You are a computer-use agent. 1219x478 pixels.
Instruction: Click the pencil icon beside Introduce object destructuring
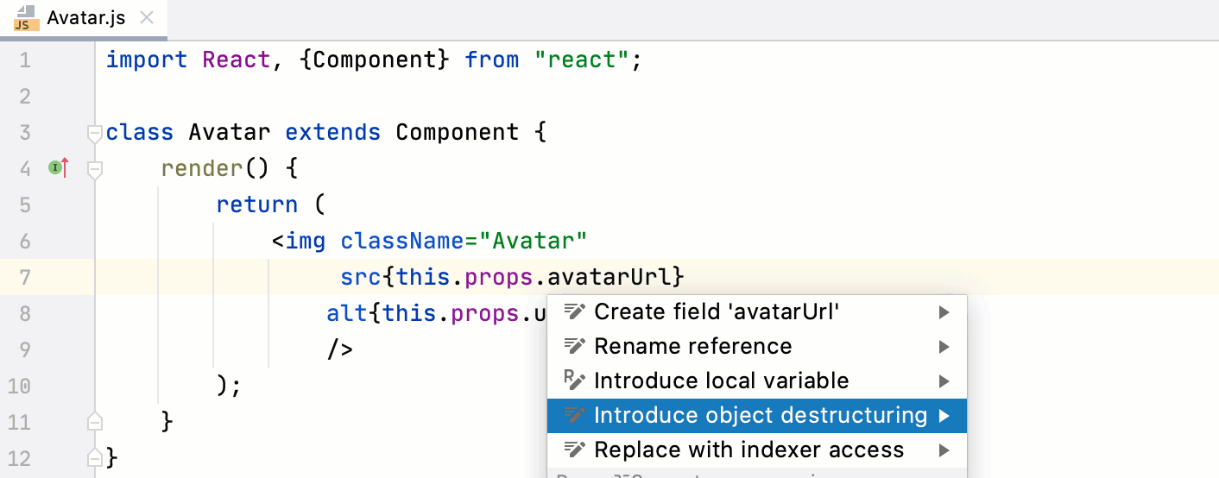574,415
